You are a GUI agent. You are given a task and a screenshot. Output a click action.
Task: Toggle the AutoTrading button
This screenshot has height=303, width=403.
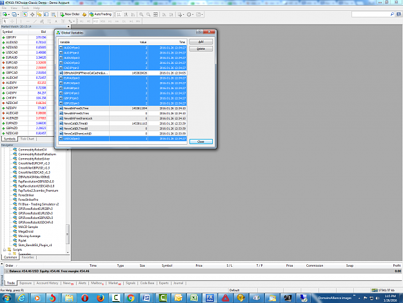pyautogui.click(x=101, y=14)
